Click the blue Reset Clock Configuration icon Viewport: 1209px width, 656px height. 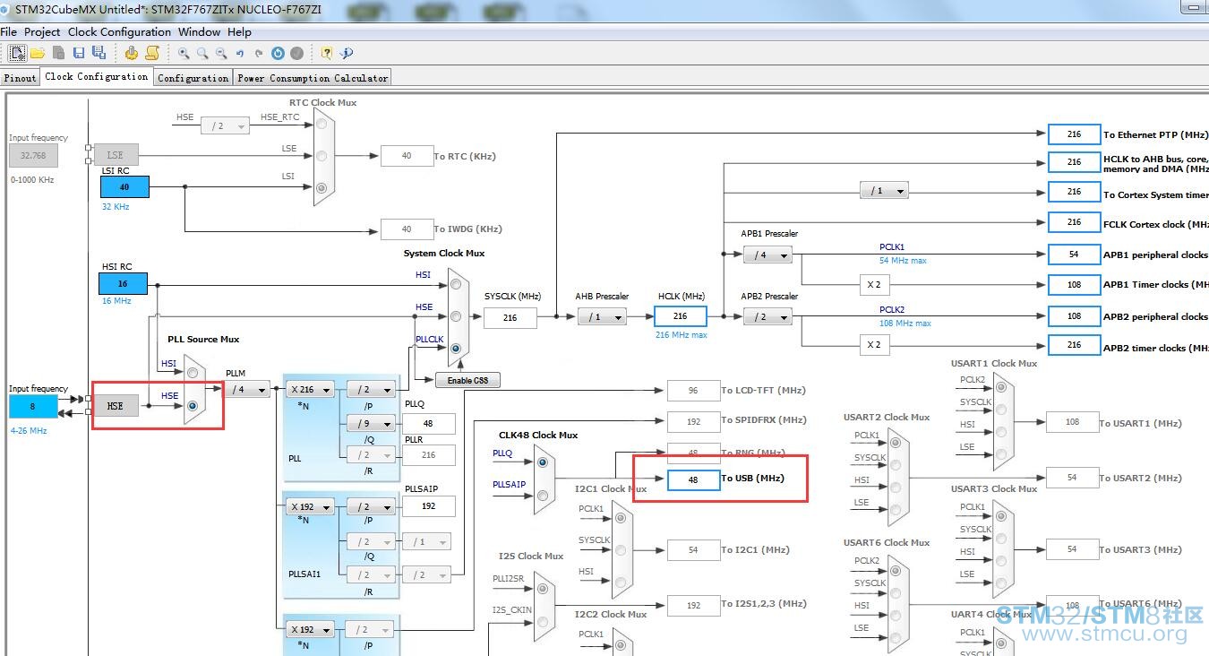tap(278, 53)
